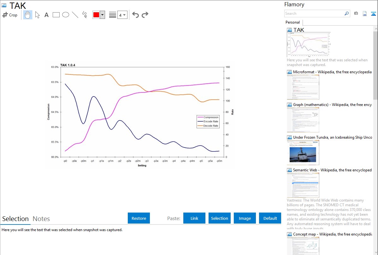
Task: Click the search magnifier icon
Action: point(347,14)
